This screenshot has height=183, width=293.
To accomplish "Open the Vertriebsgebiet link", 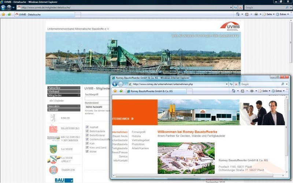I will (141, 140).
